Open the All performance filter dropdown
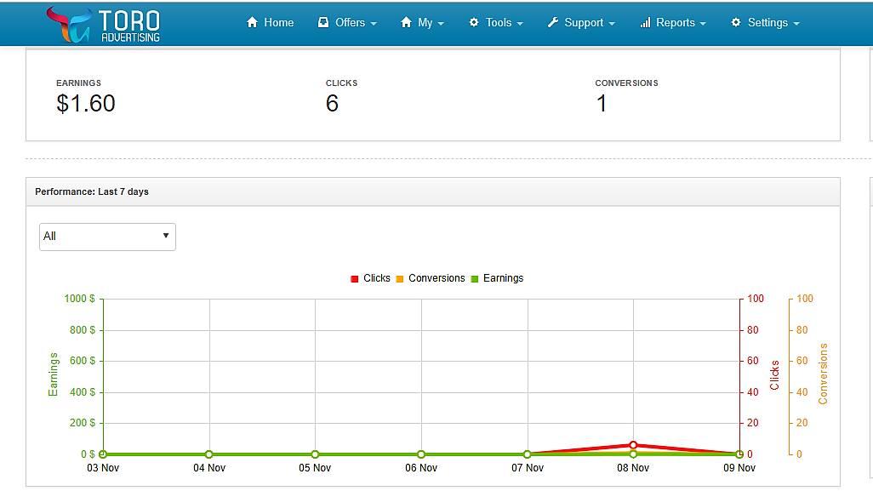This screenshot has width=873, height=491. tap(107, 237)
